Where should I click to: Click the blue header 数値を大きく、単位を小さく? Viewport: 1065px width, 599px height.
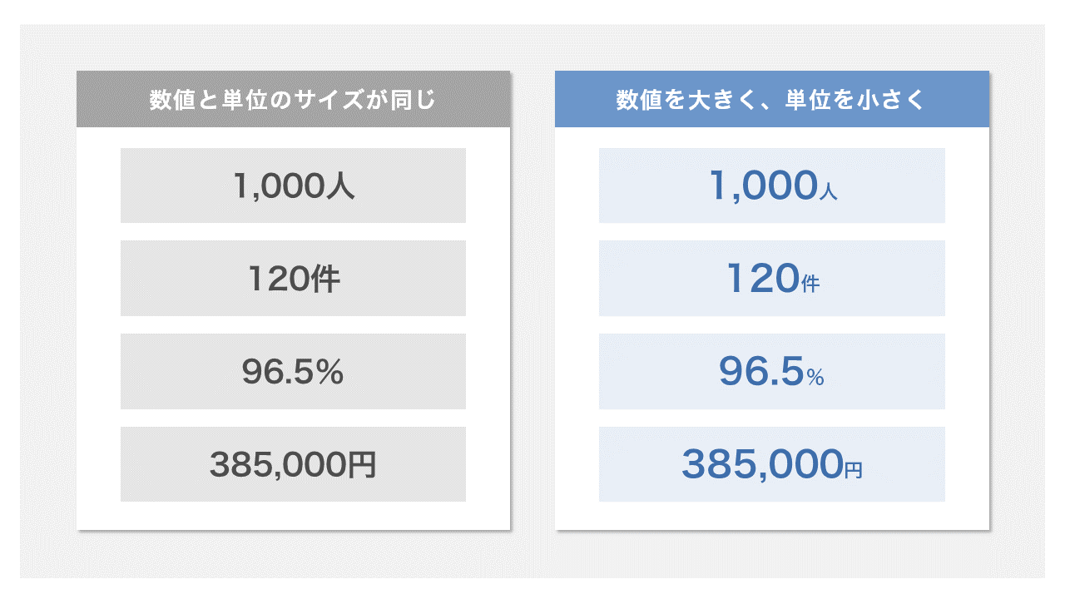coord(771,100)
